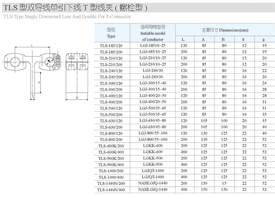Click the 主要尺寸 Dimensions(mm) header
The height and width of the screenshot is (199, 275).
(x=225, y=30)
